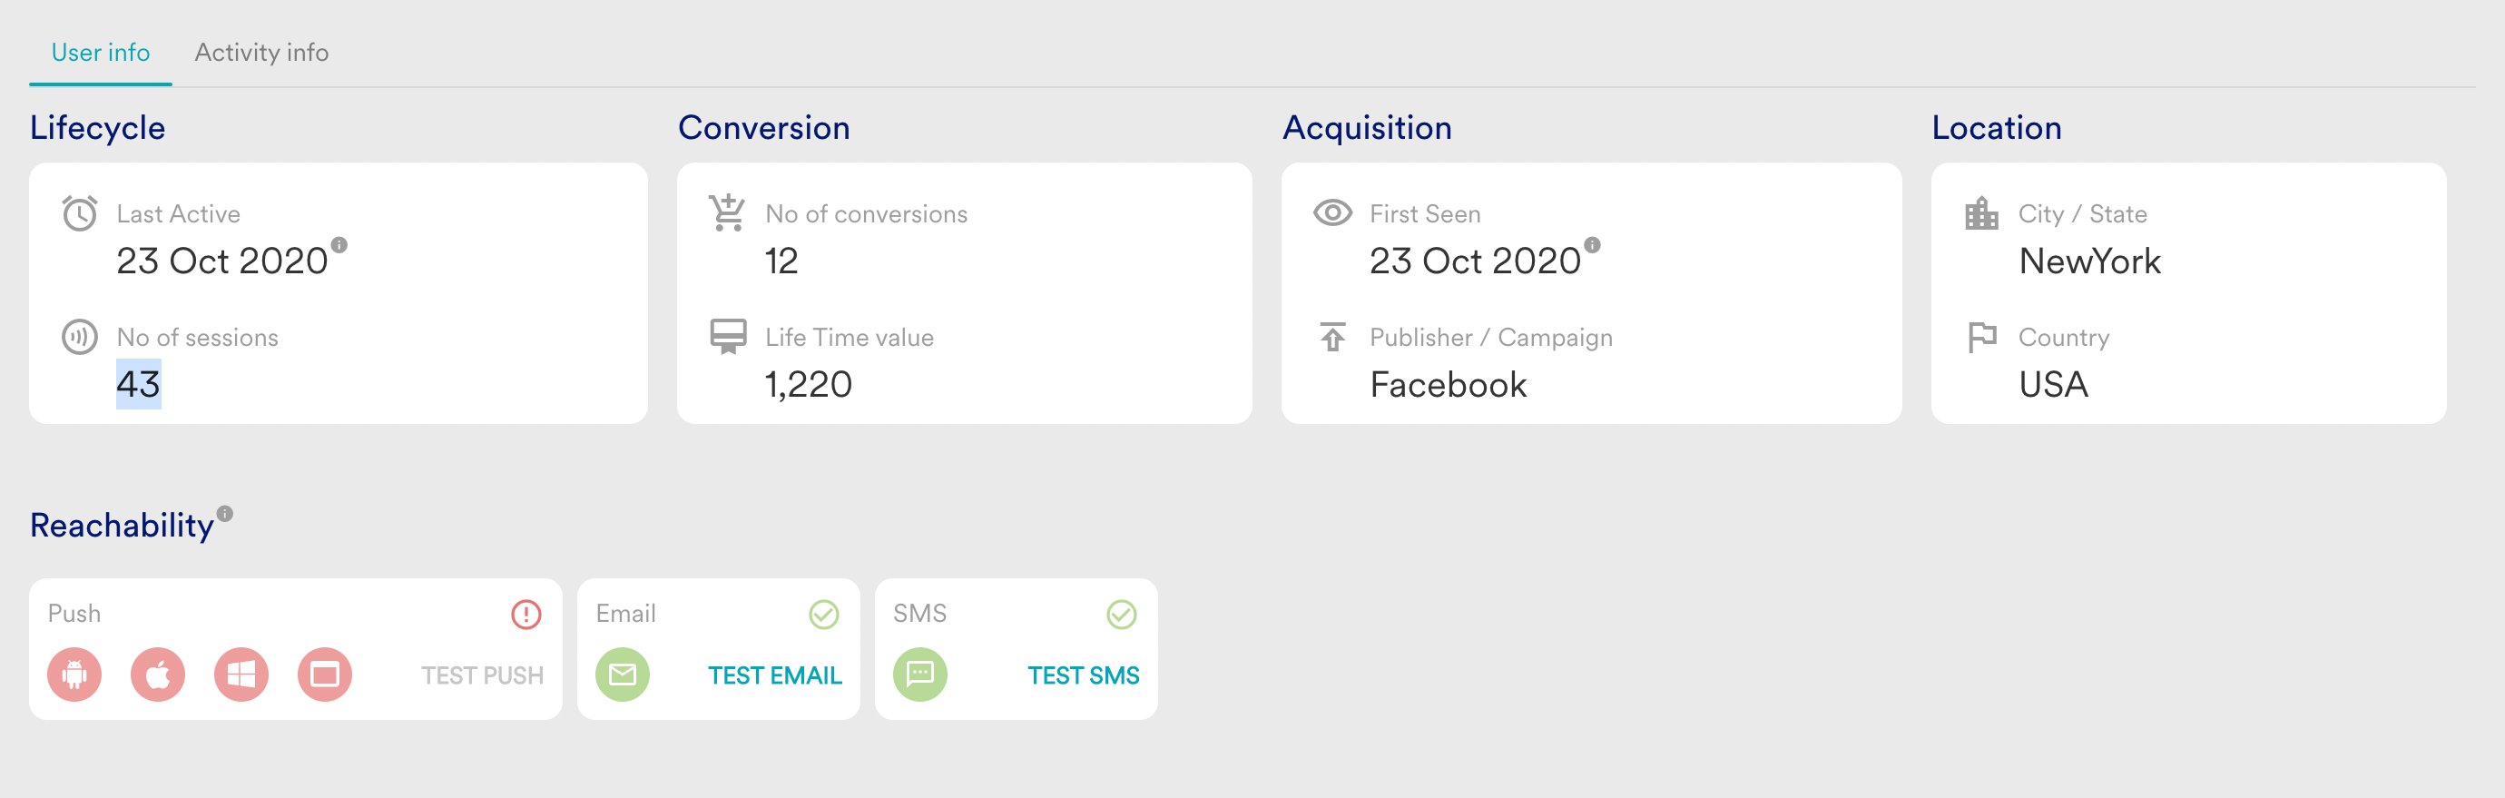
Task: Open the info tooltip beside Reachability
Action: [225, 513]
